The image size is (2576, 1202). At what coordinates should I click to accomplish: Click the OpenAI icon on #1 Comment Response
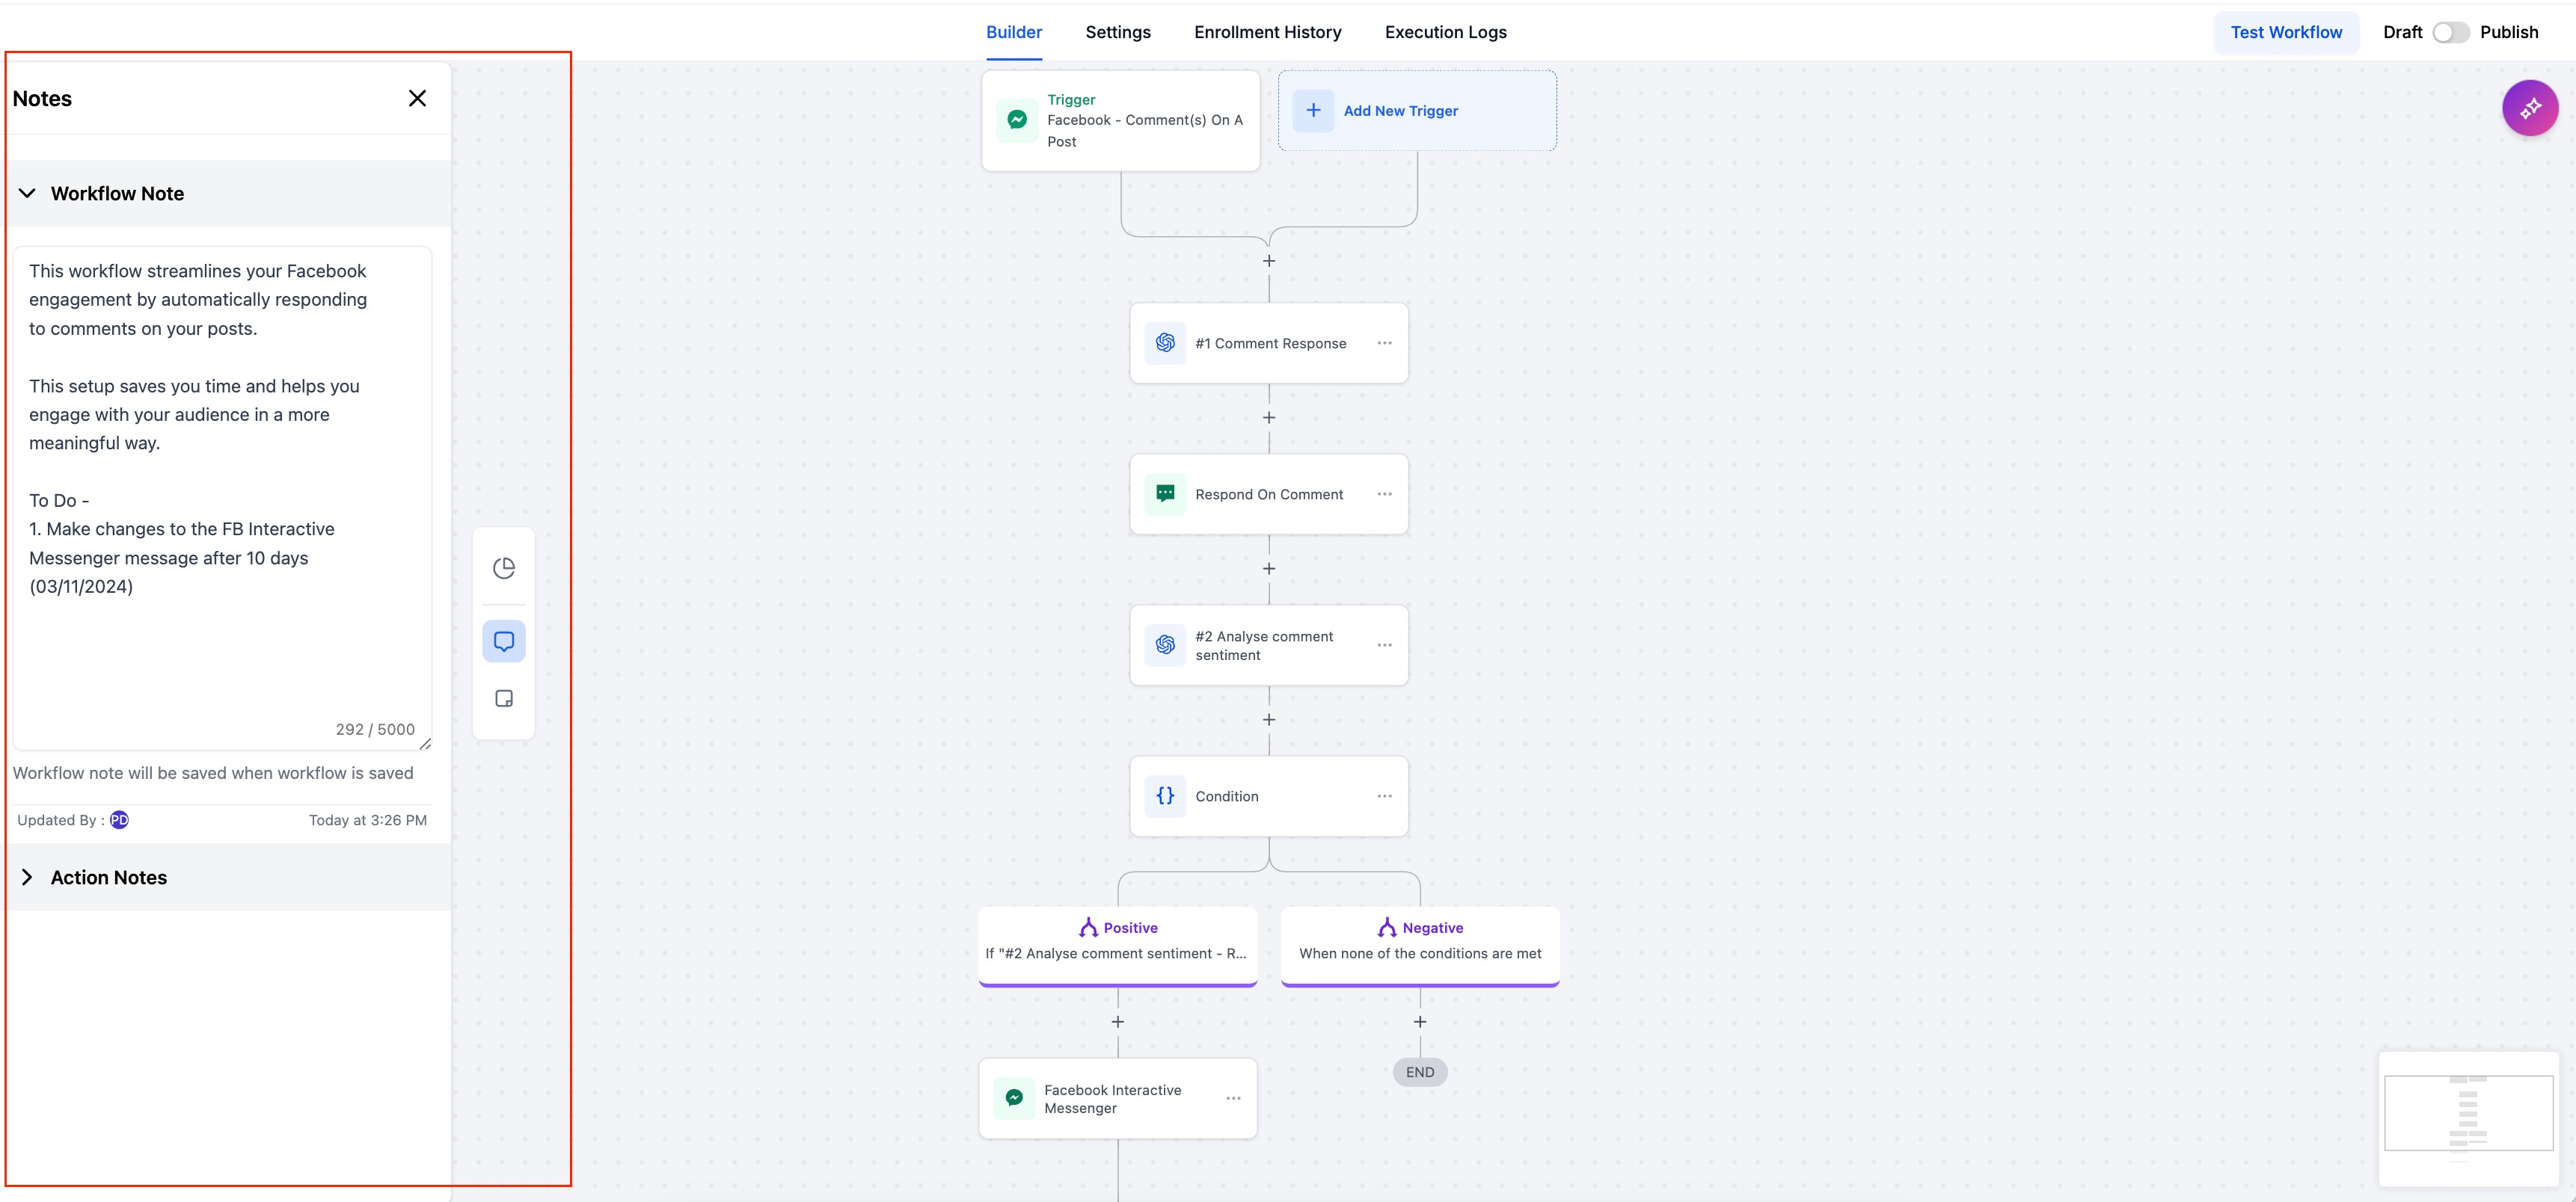click(1165, 342)
